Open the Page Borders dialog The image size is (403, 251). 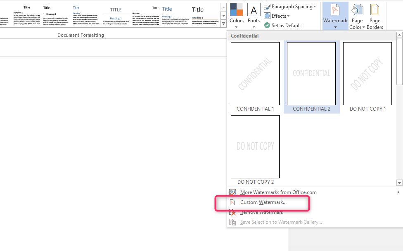pyautogui.click(x=375, y=16)
